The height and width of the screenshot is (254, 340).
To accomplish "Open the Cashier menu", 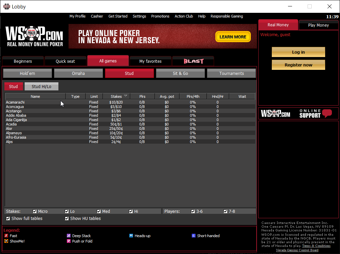I will (97, 16).
